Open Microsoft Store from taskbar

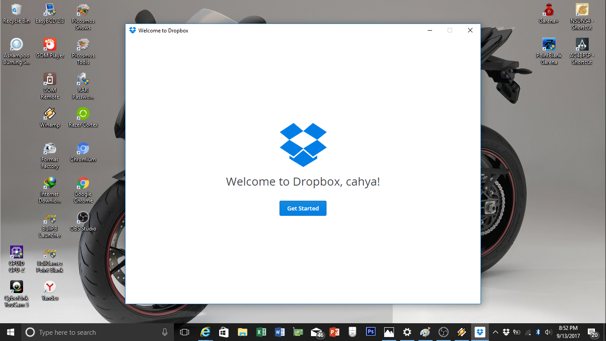point(224,332)
